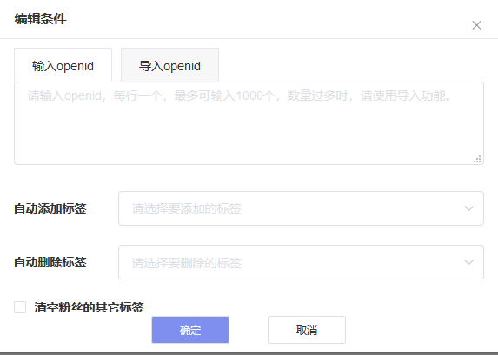Open the 请选择要删除的标签 dropdown

pyautogui.click(x=301, y=262)
